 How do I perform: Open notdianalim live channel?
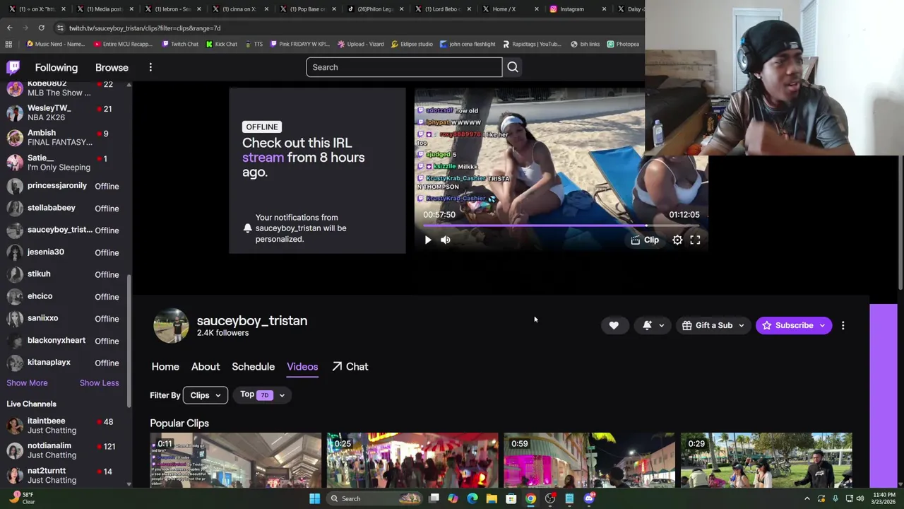click(65, 450)
